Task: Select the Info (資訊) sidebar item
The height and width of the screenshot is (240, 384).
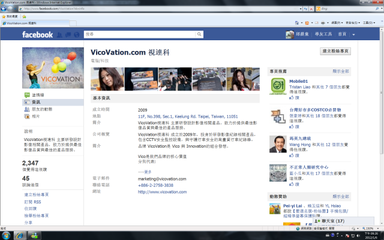Action: tap(53, 102)
